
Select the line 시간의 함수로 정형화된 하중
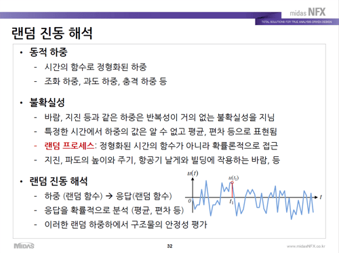96,67
